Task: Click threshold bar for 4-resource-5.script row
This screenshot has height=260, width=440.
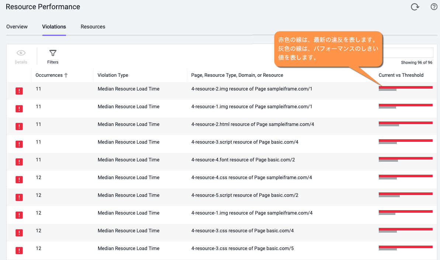Action: point(405,195)
